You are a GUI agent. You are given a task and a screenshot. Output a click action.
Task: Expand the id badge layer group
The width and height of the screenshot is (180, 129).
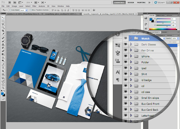[131, 80]
